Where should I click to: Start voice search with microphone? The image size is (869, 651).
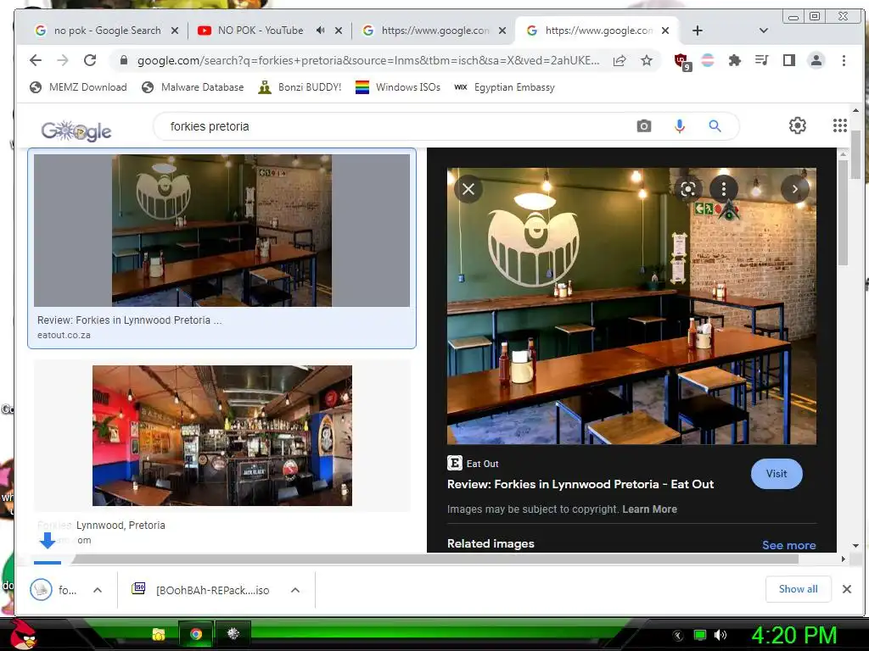coord(680,126)
